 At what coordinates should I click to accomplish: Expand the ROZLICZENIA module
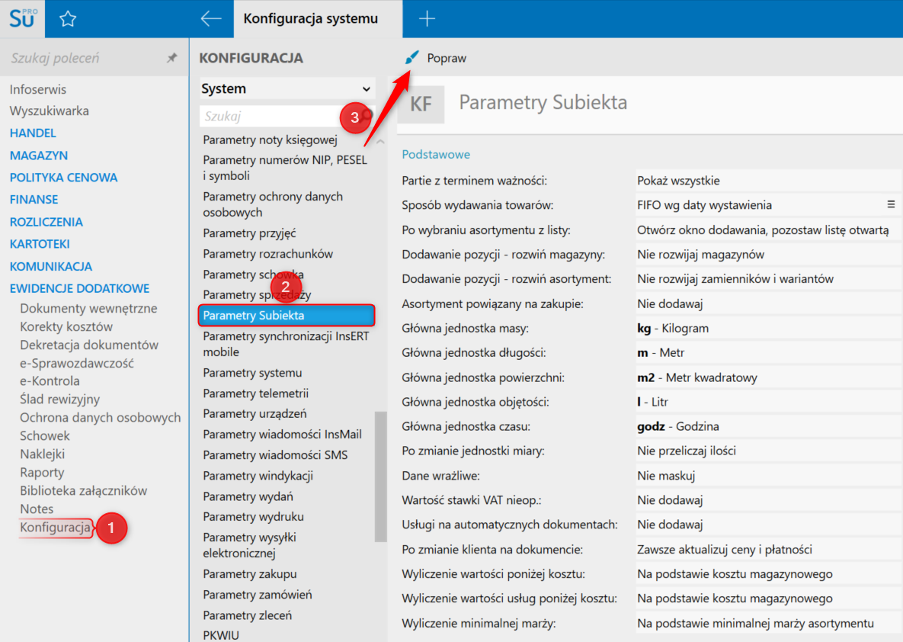coord(46,222)
